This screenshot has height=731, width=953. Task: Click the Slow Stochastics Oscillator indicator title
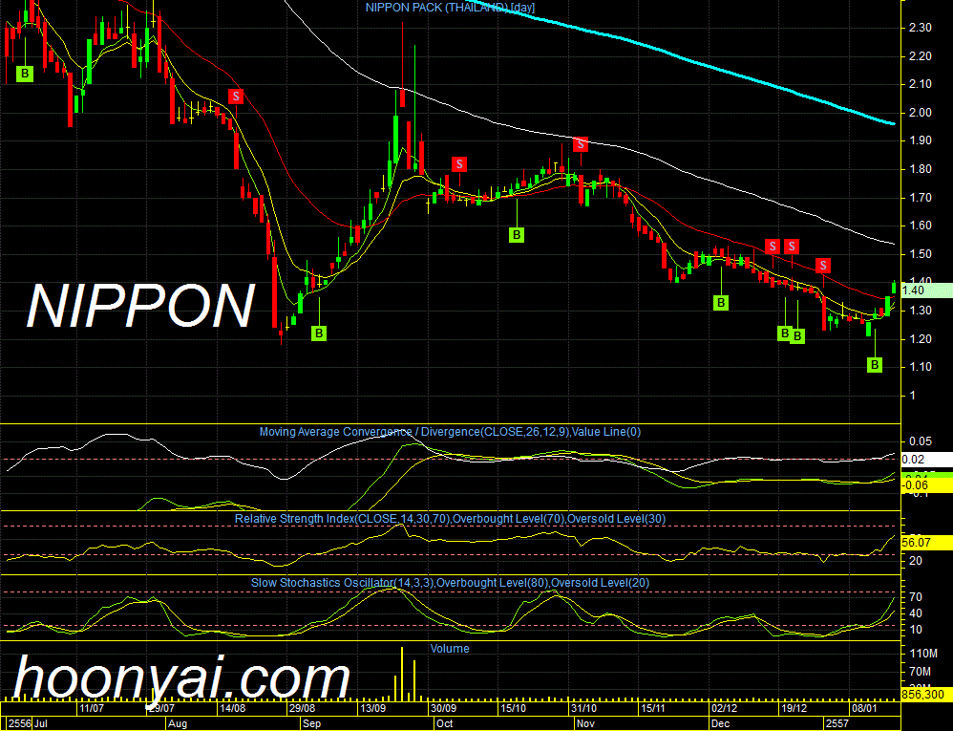pos(451,583)
